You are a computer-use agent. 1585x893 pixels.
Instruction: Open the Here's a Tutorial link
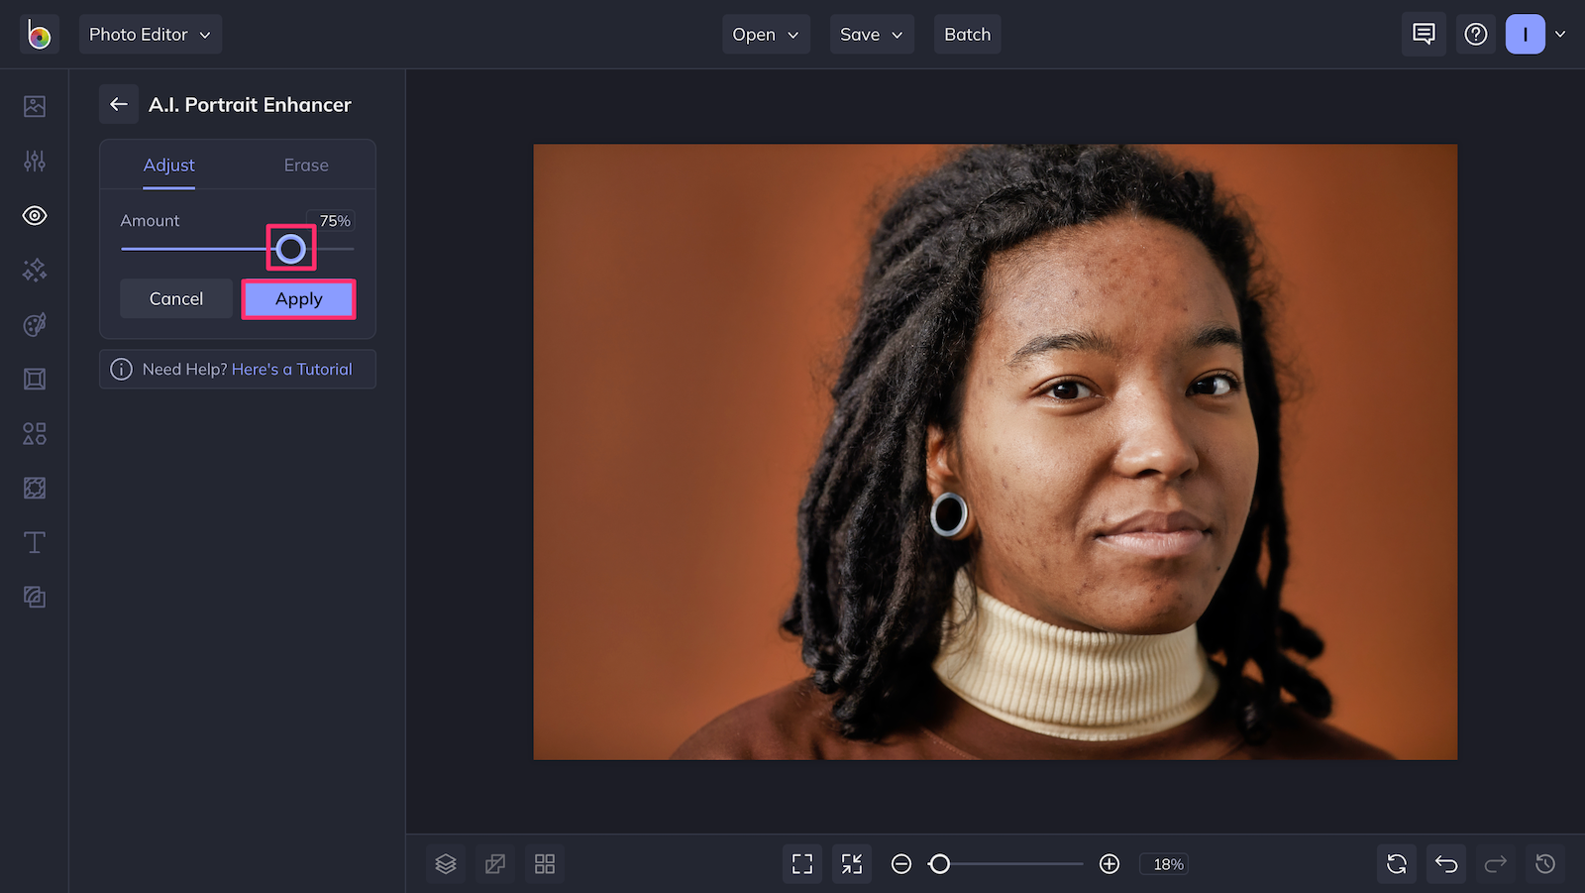pyautogui.click(x=292, y=369)
